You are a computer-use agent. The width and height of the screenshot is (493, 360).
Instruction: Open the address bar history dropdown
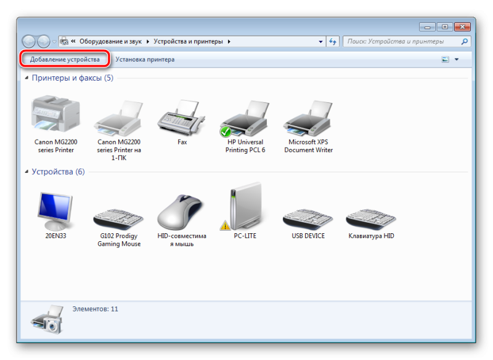click(x=320, y=41)
